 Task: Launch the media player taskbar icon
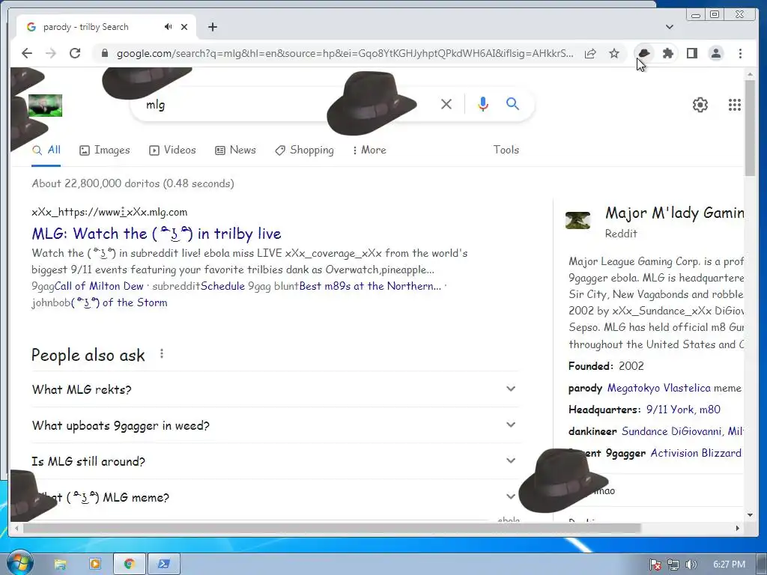tap(95, 565)
